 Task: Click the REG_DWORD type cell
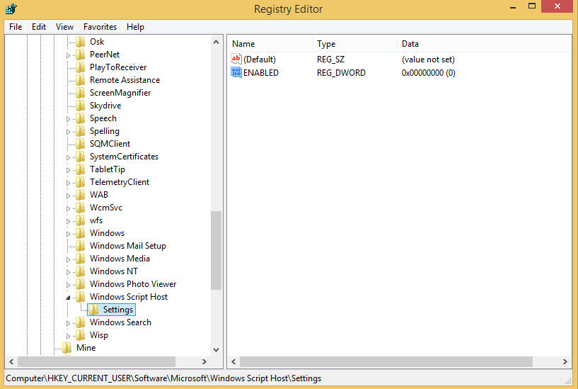[341, 73]
